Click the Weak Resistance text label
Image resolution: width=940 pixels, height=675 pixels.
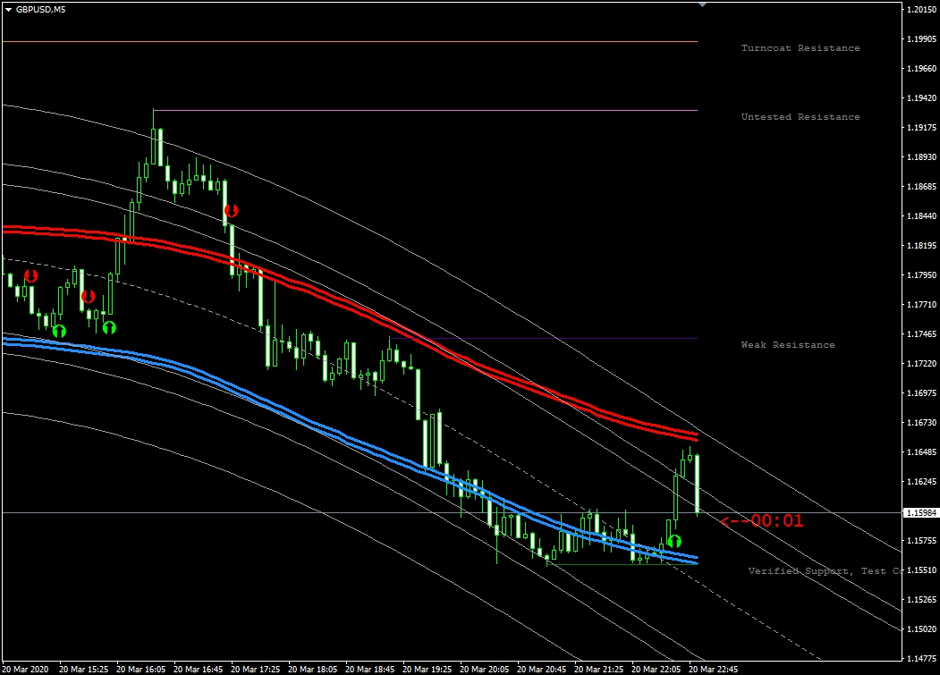pos(787,345)
